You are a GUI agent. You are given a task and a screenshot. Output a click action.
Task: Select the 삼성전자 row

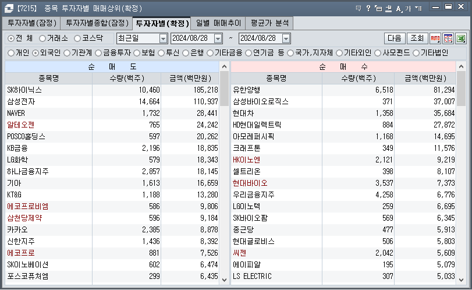point(112,102)
